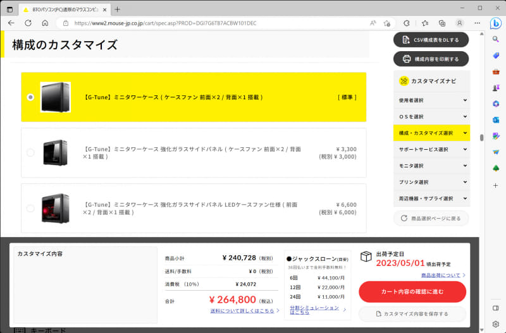Open the Bing Copilot sidebar icon

tap(496, 23)
